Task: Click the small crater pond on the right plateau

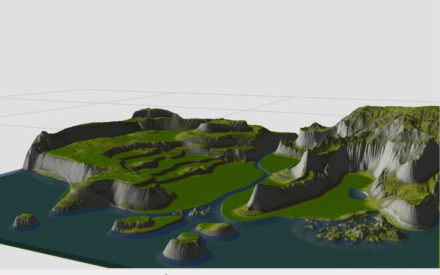Action: point(358,194)
